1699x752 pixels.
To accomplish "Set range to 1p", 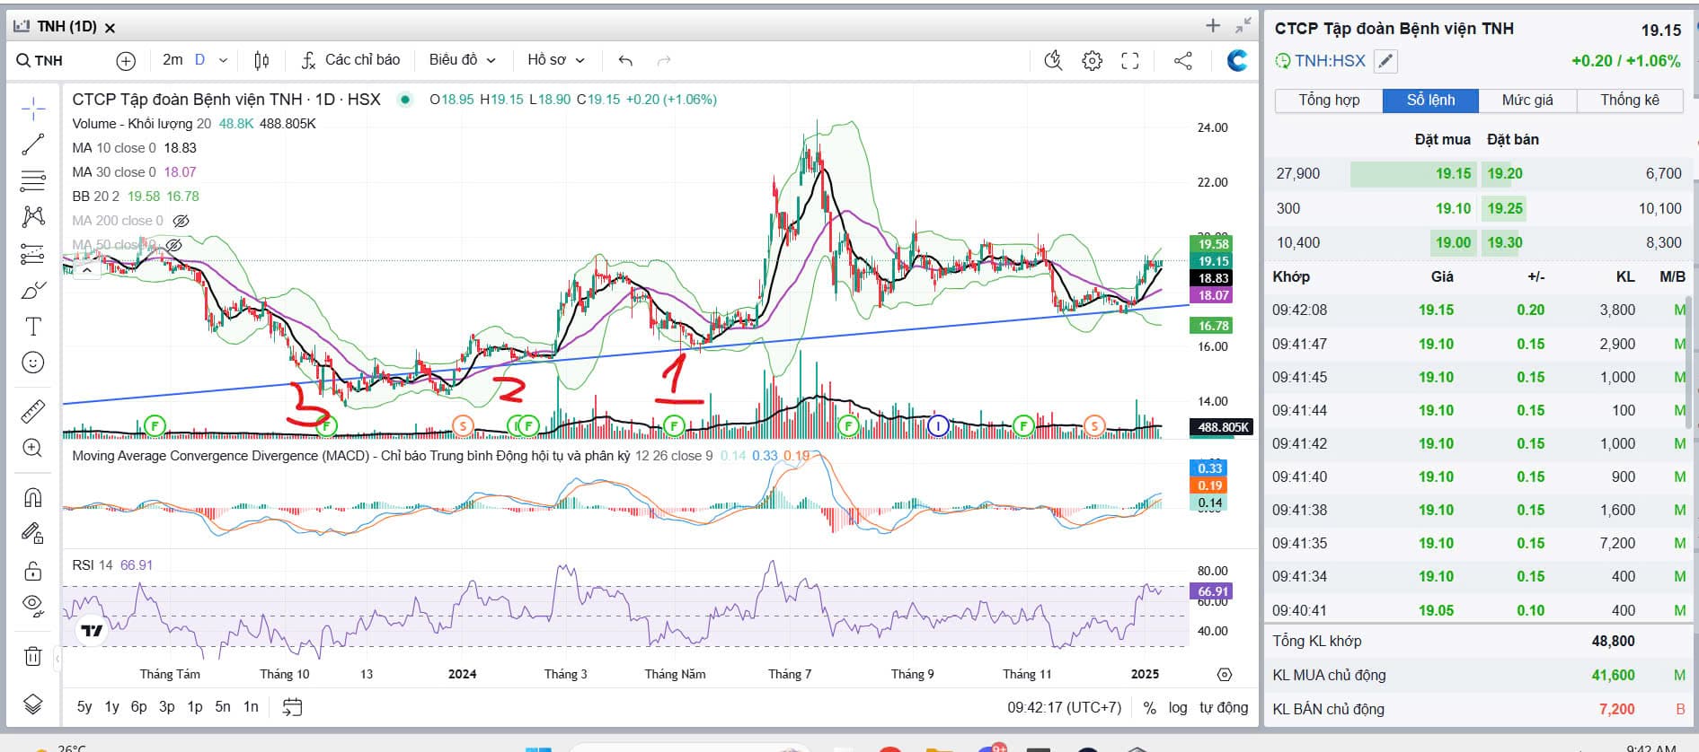I will coord(195,707).
